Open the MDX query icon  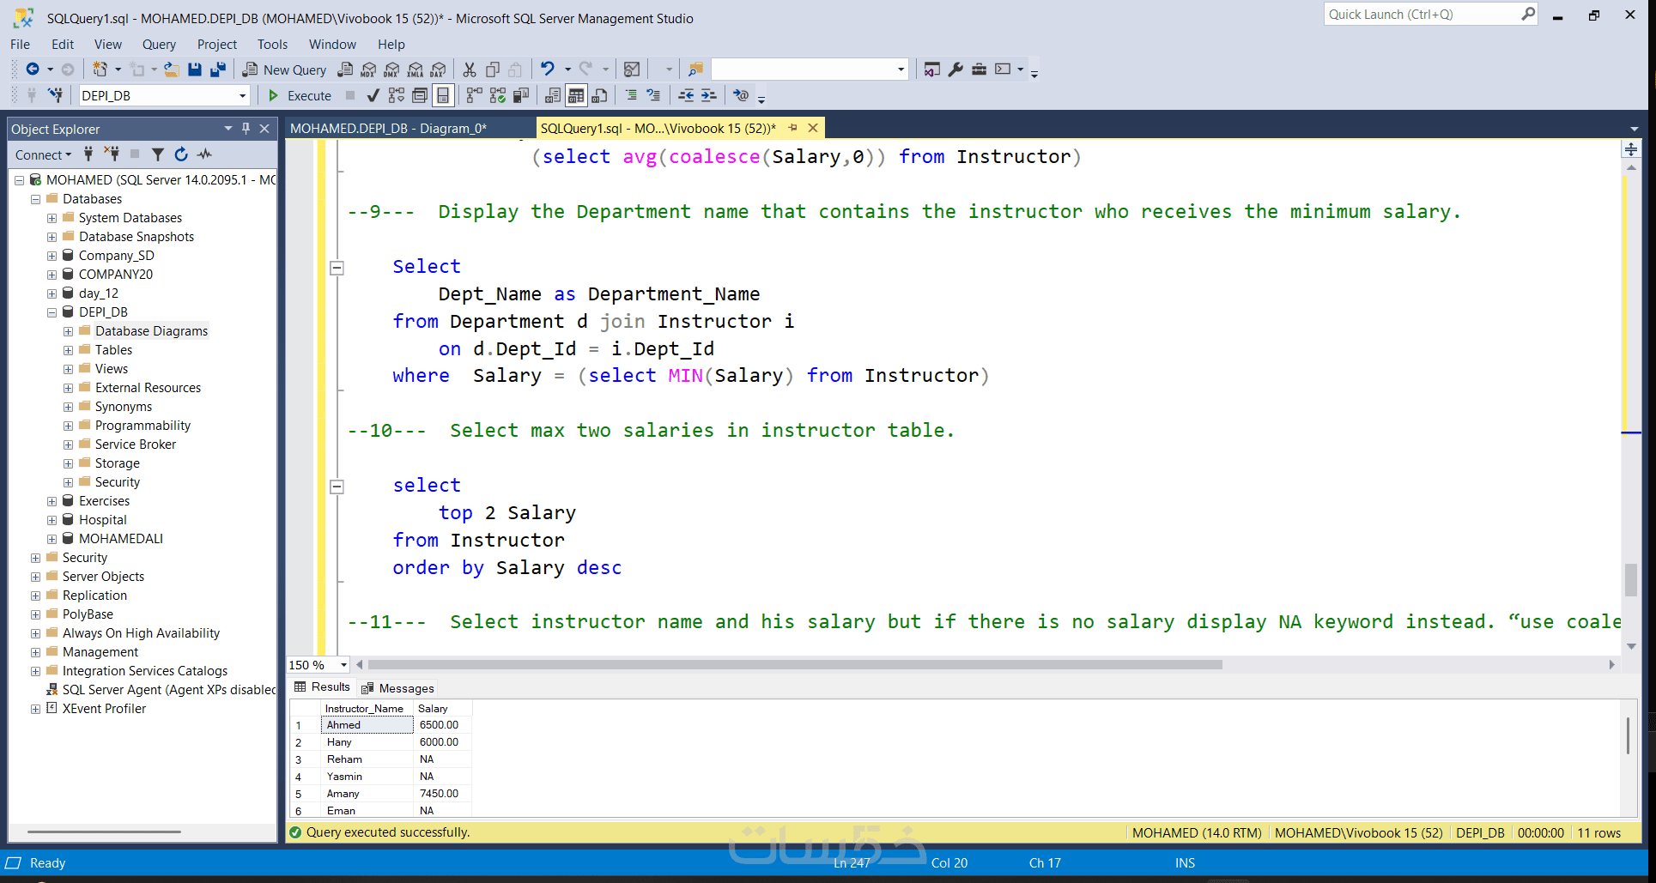click(x=369, y=70)
